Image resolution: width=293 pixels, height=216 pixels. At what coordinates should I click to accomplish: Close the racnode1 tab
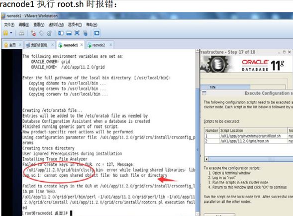pos(82,45)
